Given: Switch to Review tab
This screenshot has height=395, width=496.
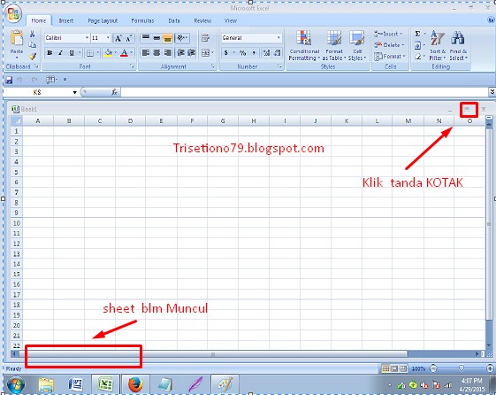Looking at the screenshot, I should [x=202, y=21].
